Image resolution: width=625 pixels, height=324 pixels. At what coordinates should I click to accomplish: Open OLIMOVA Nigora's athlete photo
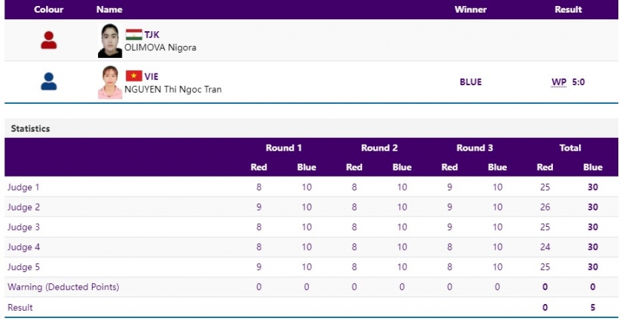[110, 41]
